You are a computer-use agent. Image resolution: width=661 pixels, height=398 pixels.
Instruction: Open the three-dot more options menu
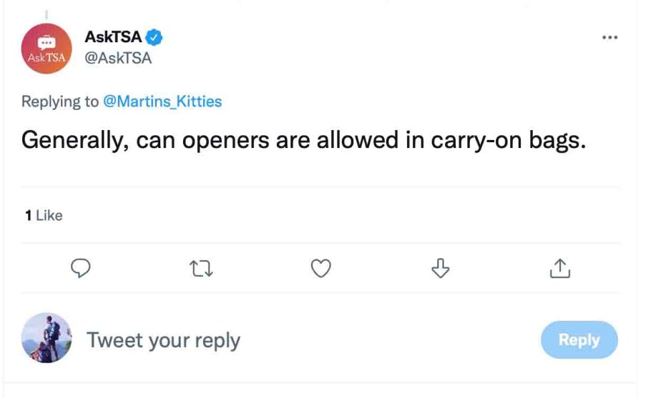click(609, 37)
